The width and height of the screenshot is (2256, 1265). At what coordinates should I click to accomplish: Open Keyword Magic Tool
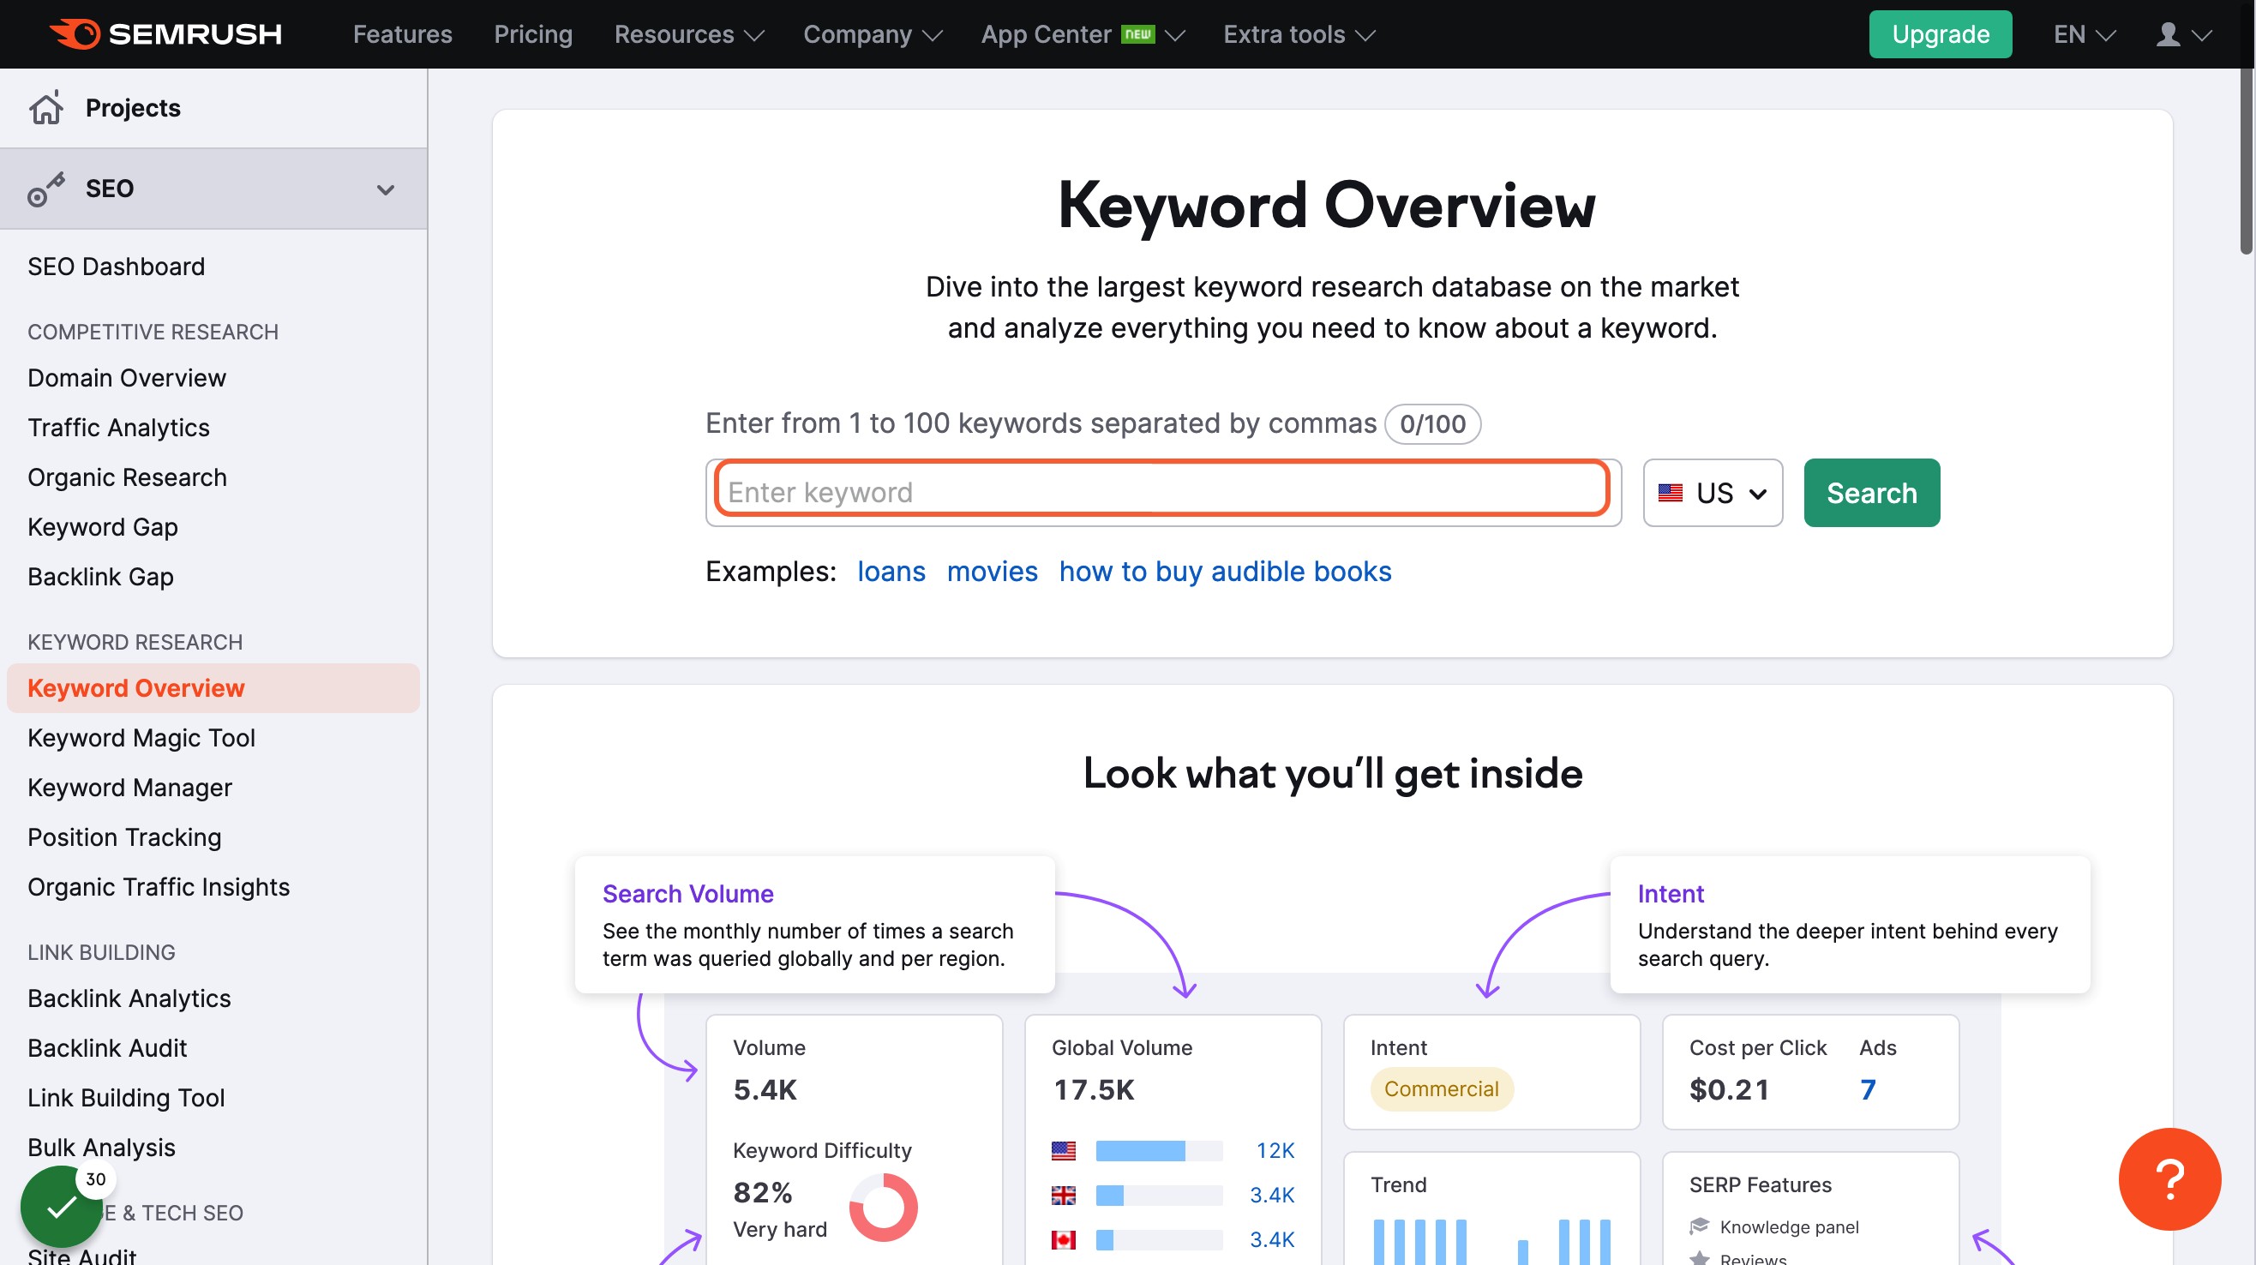tap(141, 738)
